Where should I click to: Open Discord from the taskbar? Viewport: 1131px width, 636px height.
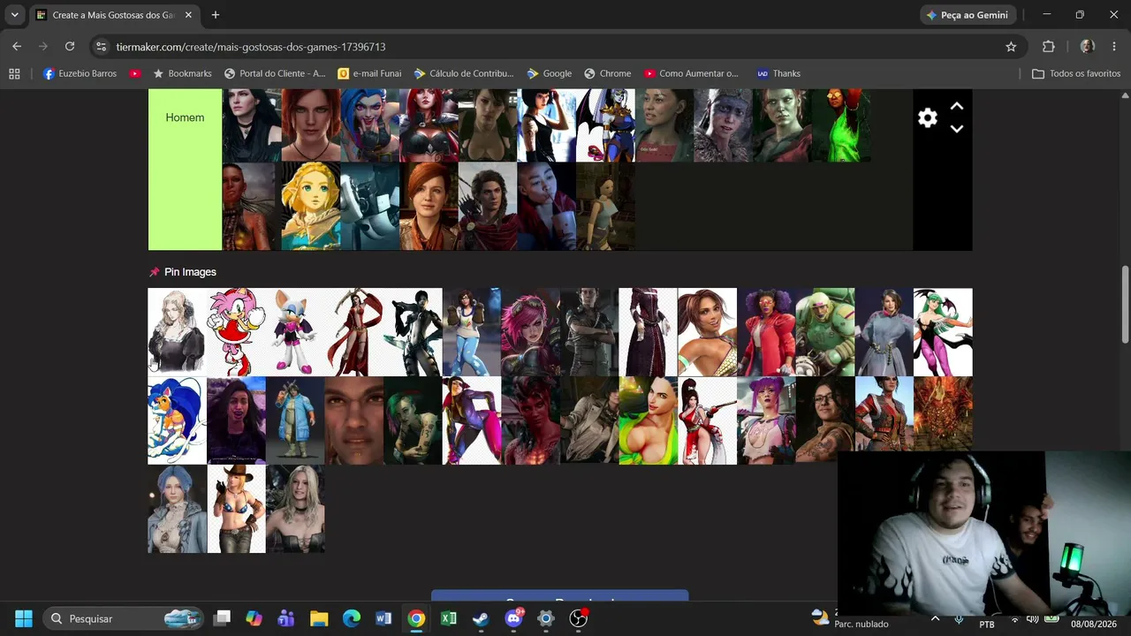[x=513, y=618]
